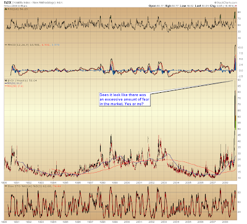The image size is (247, 224).
Task: Click the 2000 label on main chart's year axis
Action: point(127,183)
